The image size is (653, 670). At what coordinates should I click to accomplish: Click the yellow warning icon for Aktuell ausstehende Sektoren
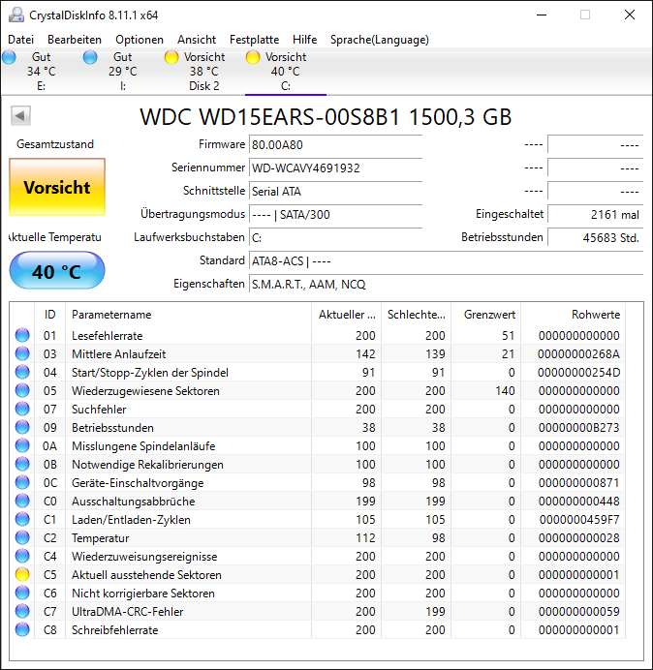point(22,574)
